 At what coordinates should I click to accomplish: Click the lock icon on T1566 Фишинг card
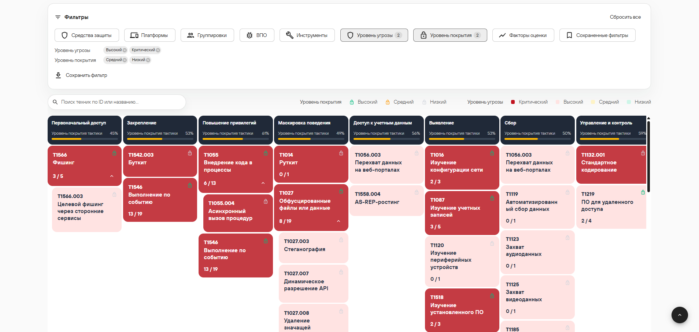click(x=114, y=153)
